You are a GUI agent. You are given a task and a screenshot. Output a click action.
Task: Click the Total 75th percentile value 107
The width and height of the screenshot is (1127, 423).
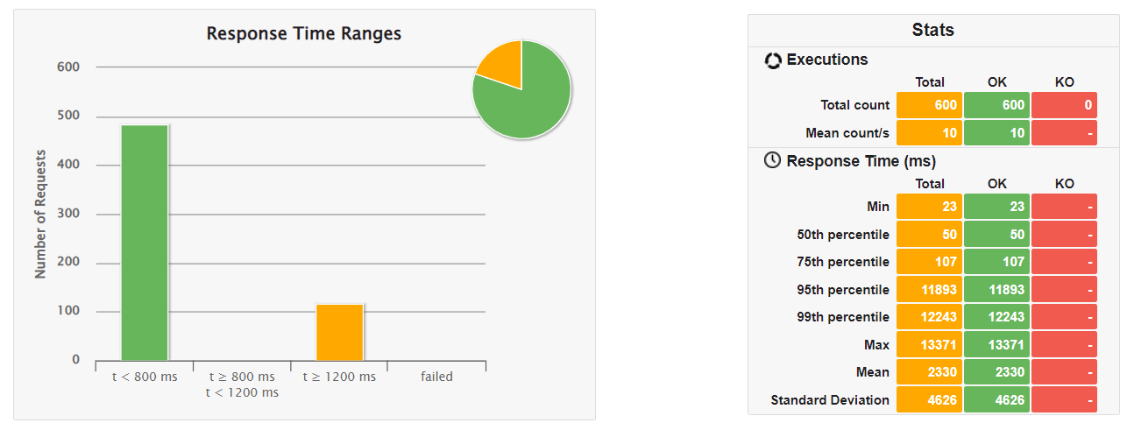[x=929, y=262]
